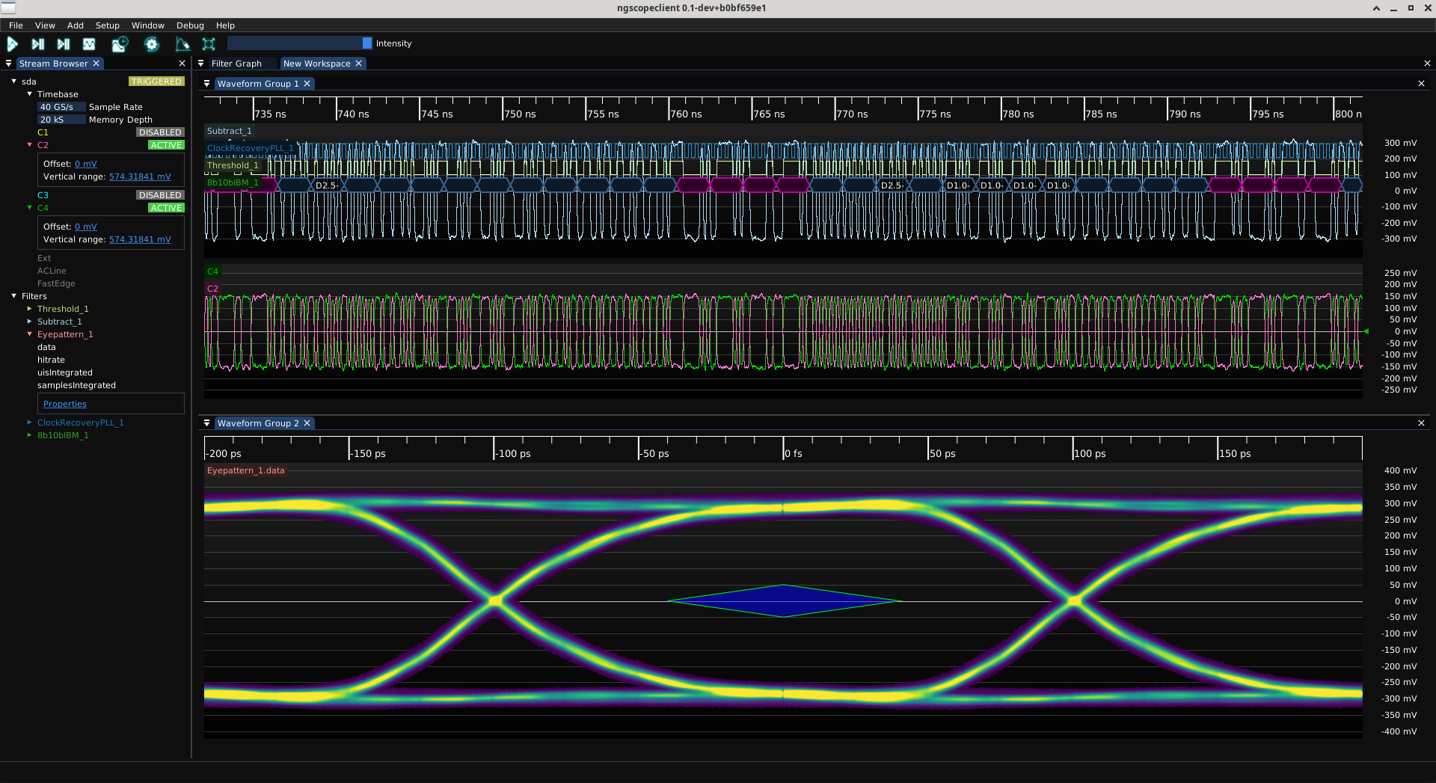
Task: Select the 40 GS/s sample rate field
Action: click(61, 107)
